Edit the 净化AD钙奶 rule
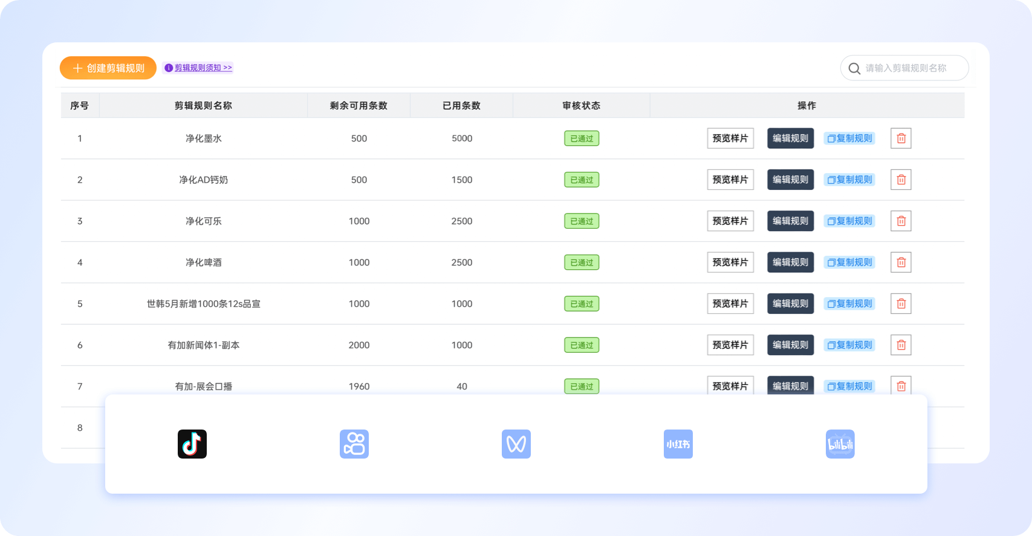This screenshot has width=1032, height=536. point(791,180)
